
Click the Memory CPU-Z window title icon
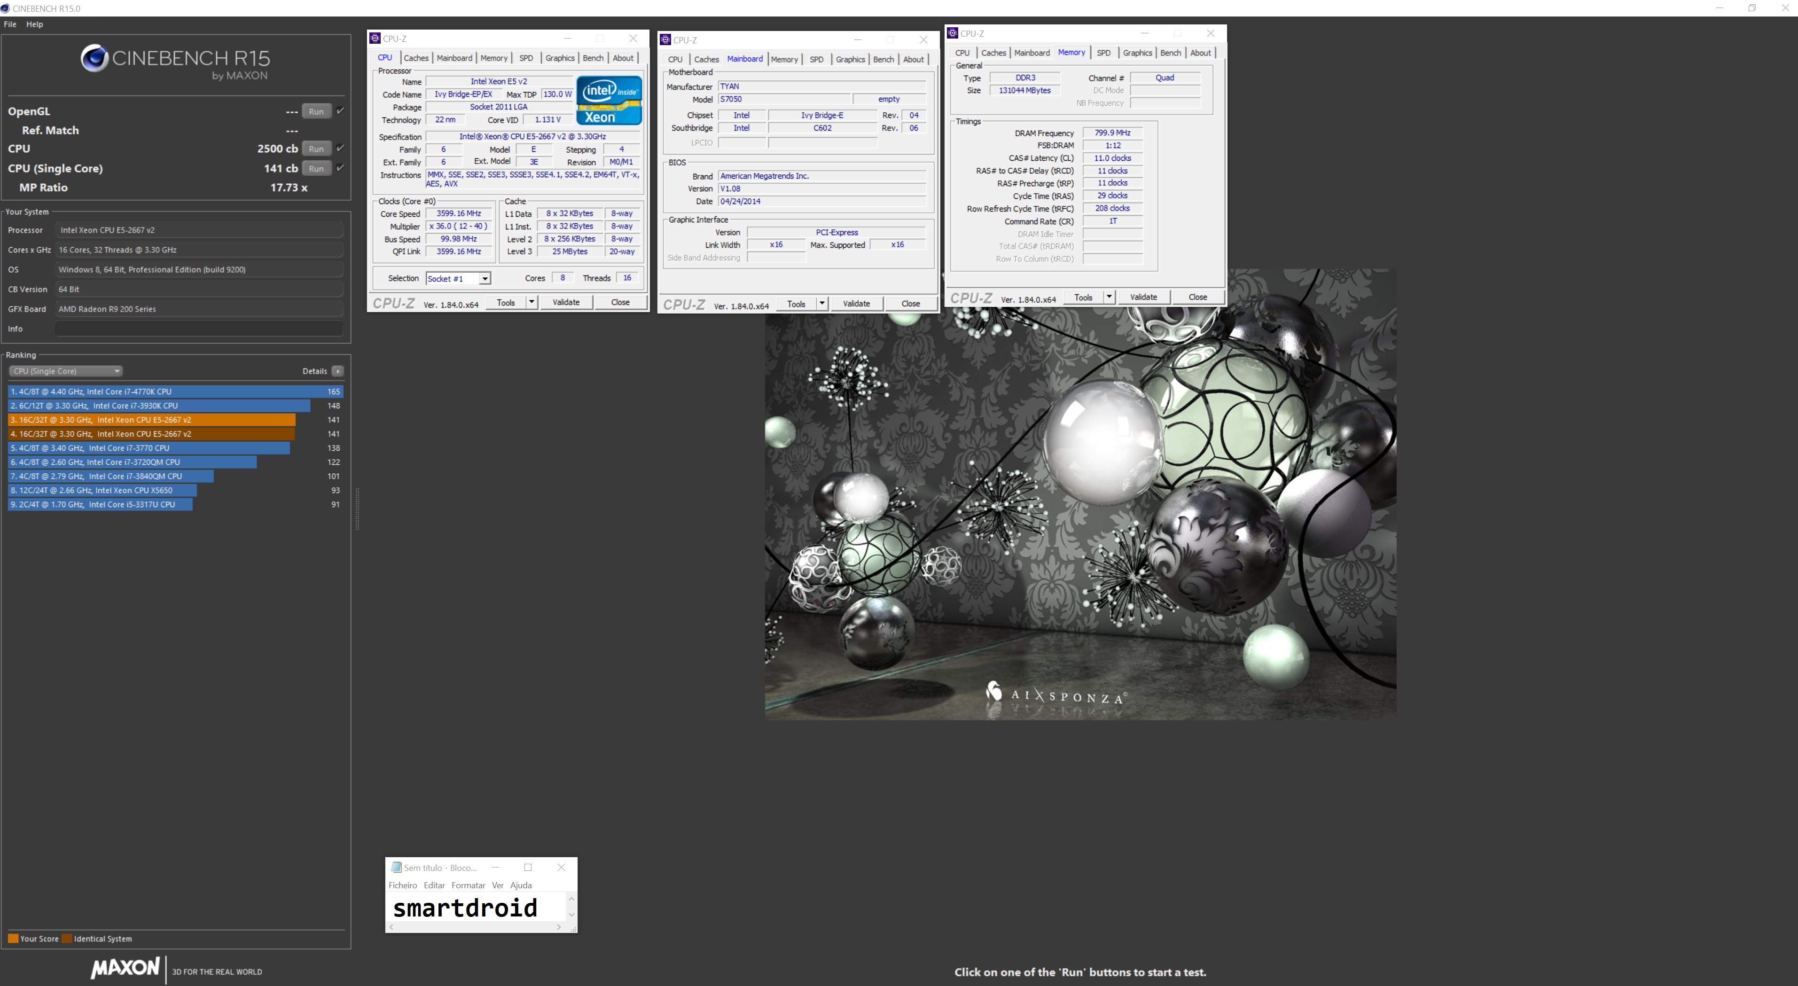coord(953,33)
